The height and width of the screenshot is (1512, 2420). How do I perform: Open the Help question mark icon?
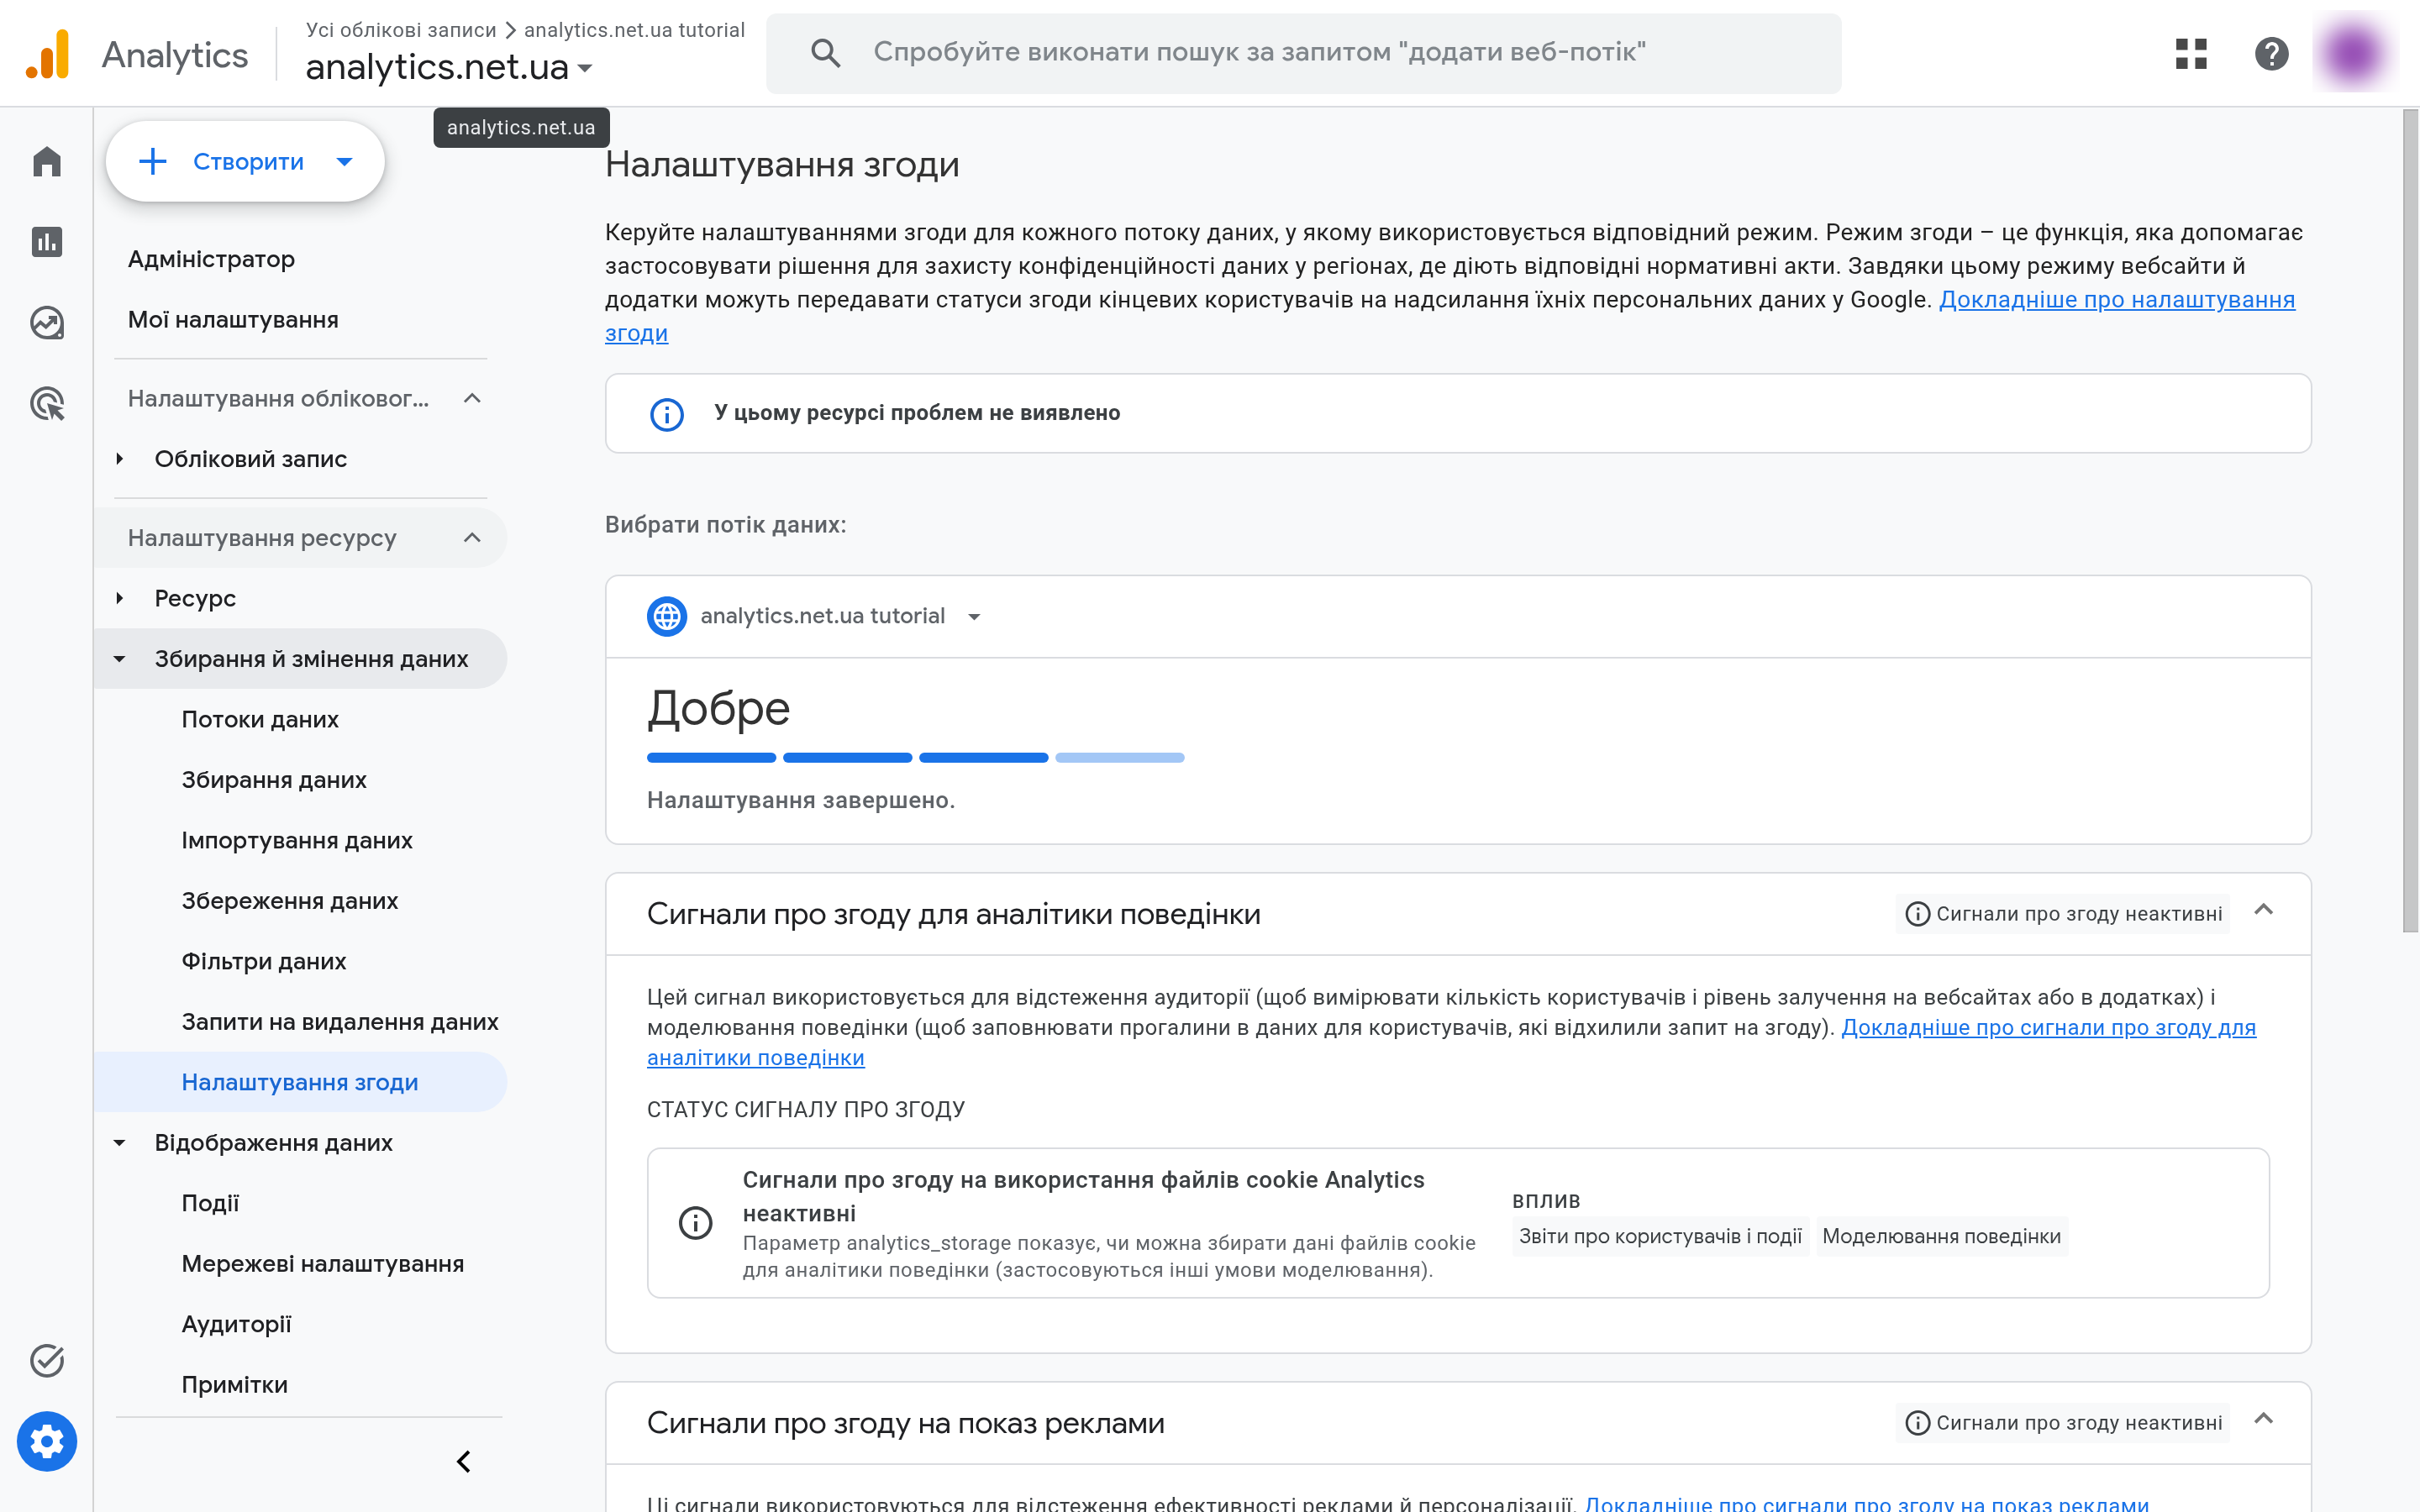pyautogui.click(x=2271, y=53)
